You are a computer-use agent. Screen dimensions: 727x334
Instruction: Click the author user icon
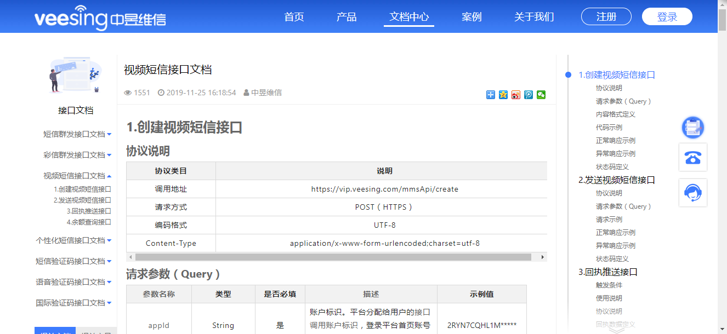click(x=246, y=93)
